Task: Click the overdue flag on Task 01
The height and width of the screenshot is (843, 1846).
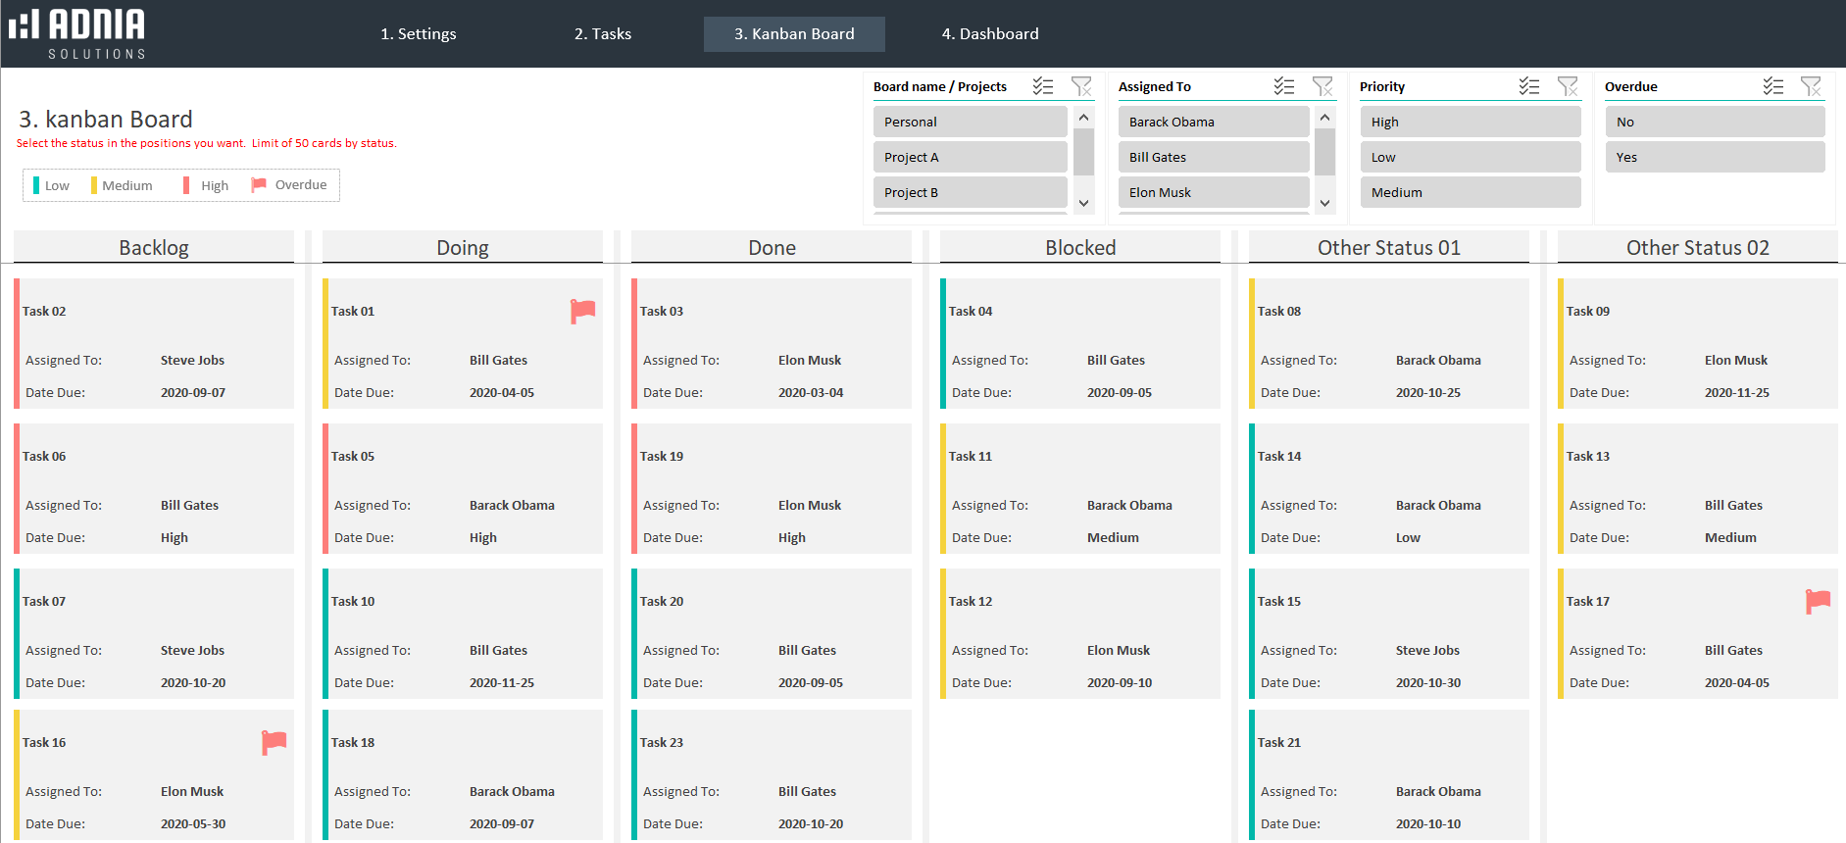Action: [583, 311]
